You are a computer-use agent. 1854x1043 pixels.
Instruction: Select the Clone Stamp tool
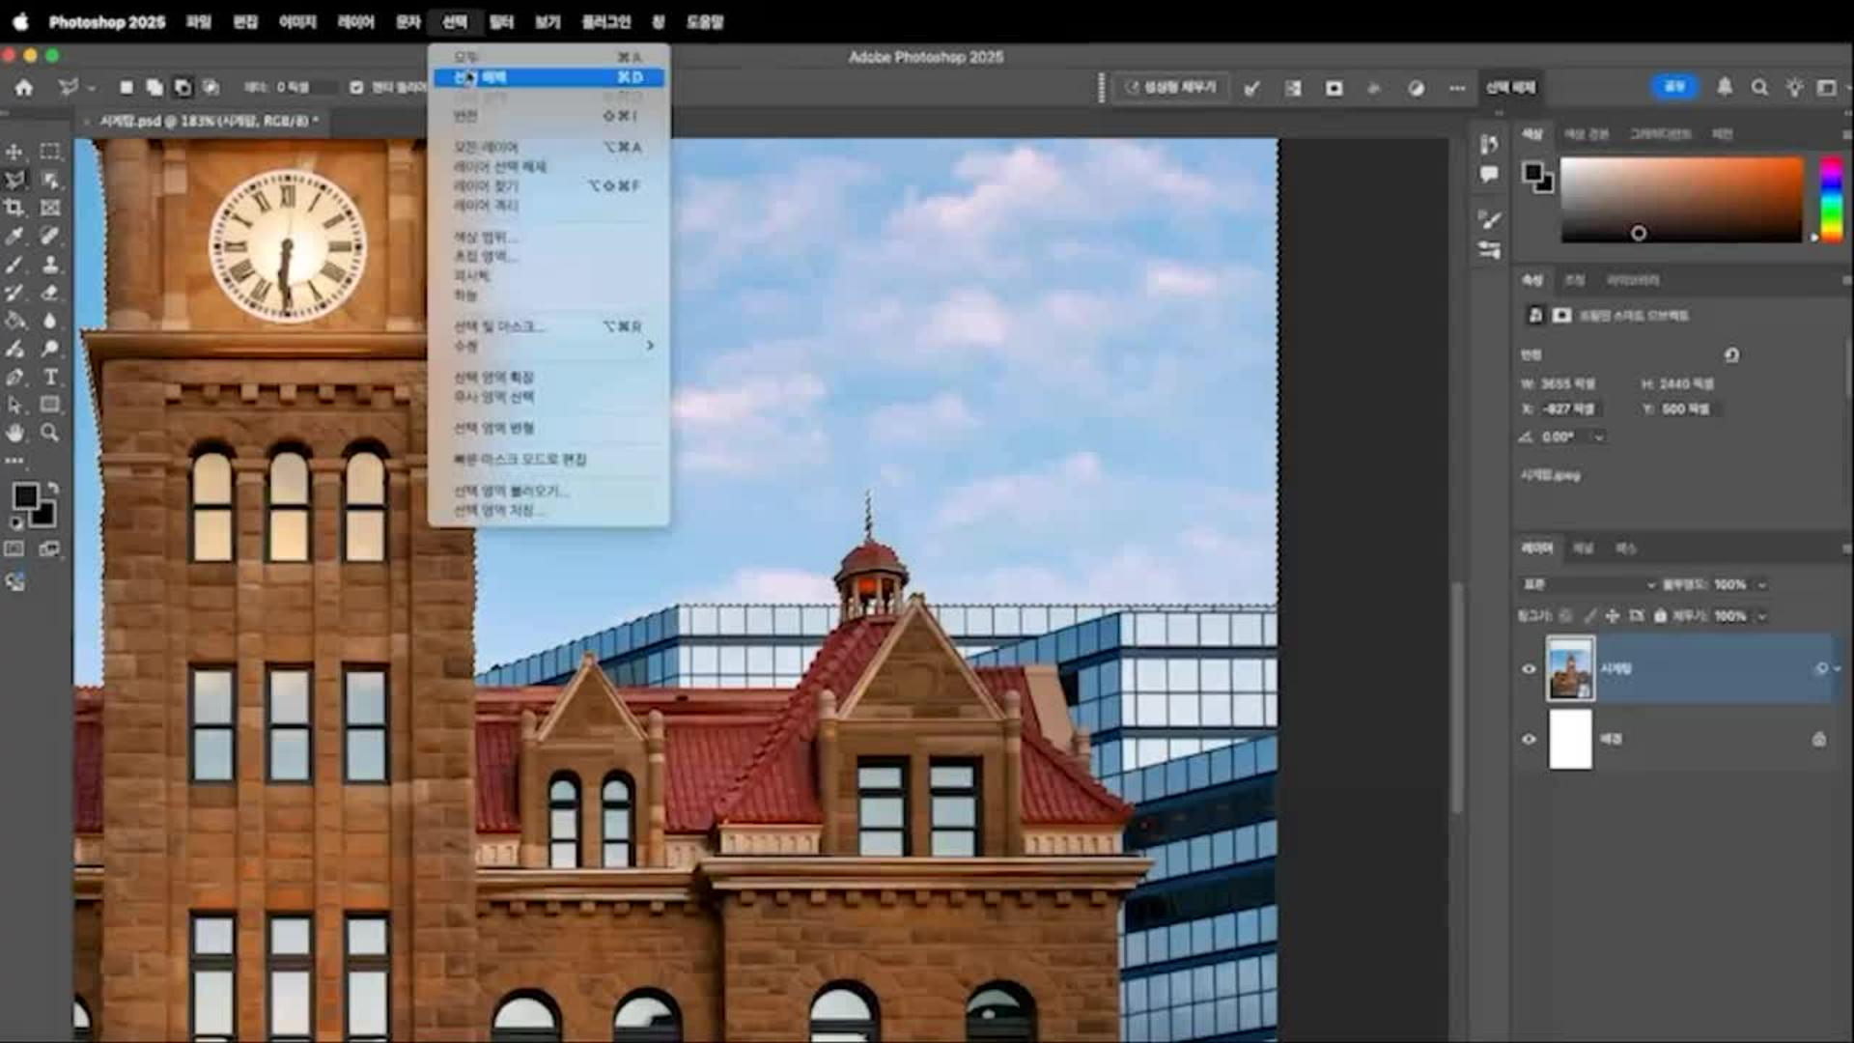50,264
